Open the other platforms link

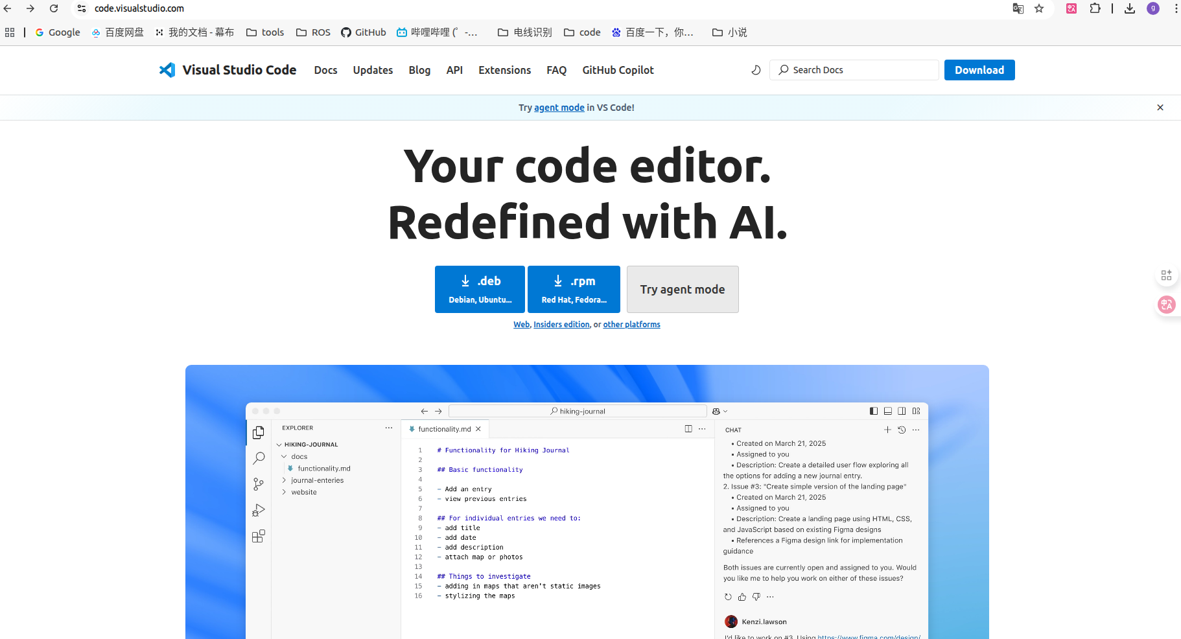coord(631,325)
